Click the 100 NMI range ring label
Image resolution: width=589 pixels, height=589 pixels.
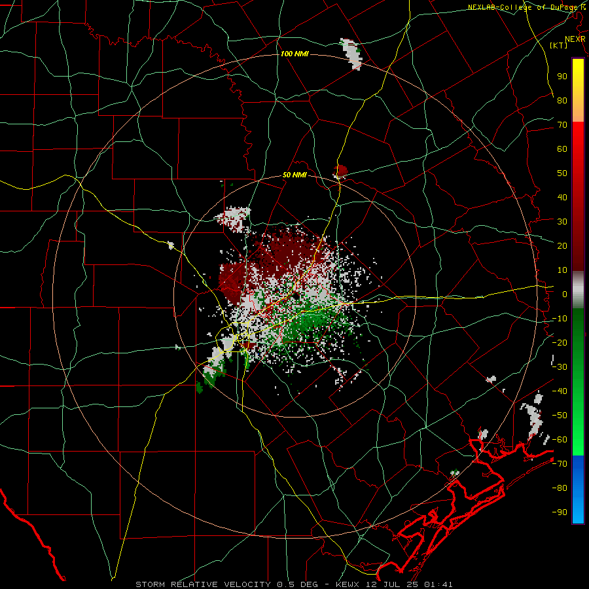point(294,54)
